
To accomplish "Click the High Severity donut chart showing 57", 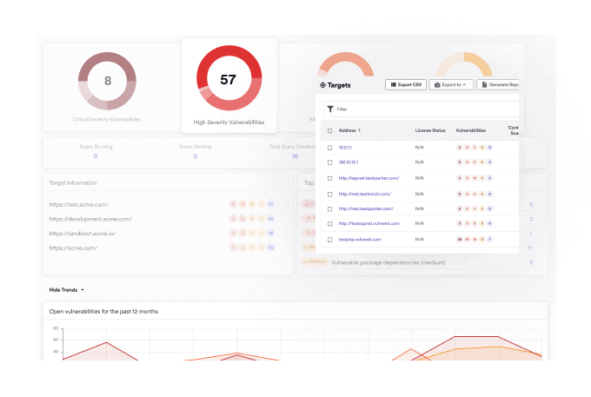I will coord(228,79).
